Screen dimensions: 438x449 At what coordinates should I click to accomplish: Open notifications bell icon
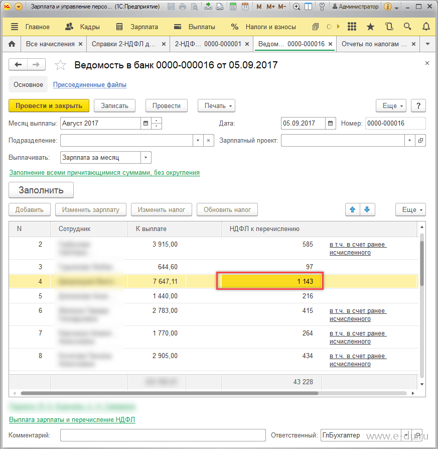(x=426, y=27)
